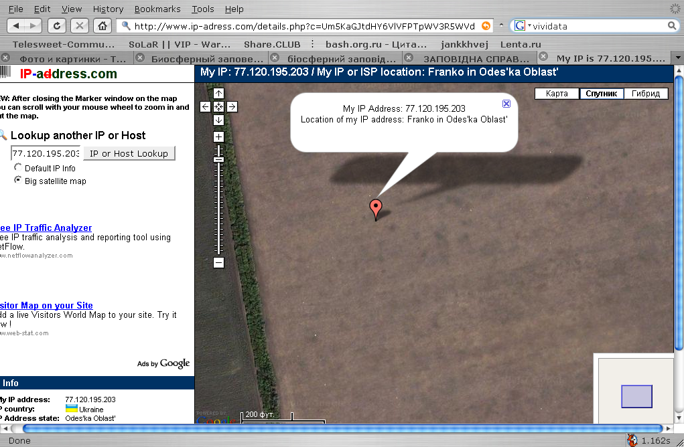Select the Default IP Info radio button

tap(18, 168)
